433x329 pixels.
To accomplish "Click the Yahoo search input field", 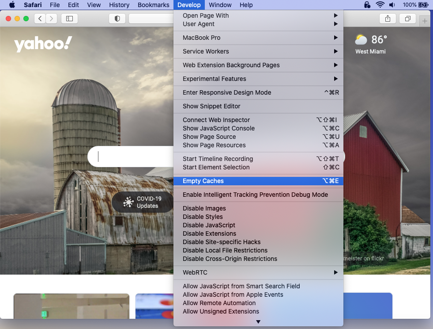I will point(131,157).
